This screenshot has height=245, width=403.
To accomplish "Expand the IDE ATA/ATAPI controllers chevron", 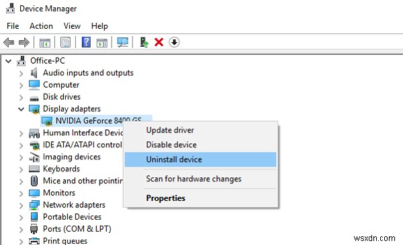I will [x=21, y=145].
